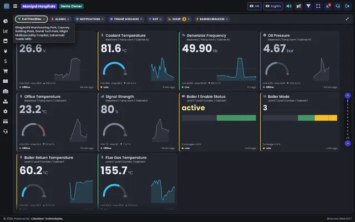Expand the widget panel with diagonal arrows

click(x=347, y=19)
